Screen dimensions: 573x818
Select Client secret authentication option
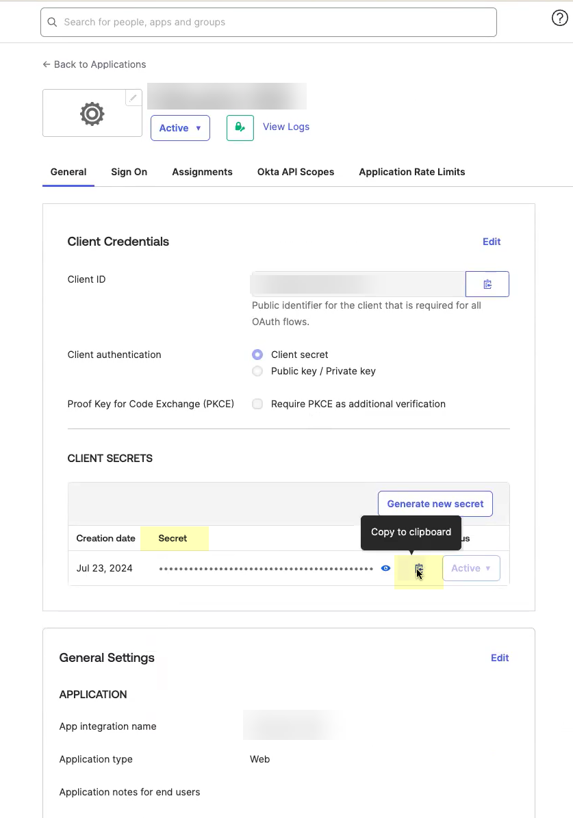(x=257, y=355)
